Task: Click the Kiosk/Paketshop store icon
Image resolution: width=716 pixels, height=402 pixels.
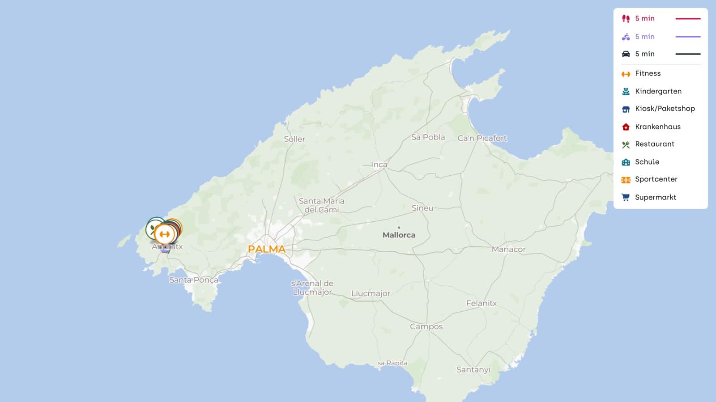Action: (626, 109)
